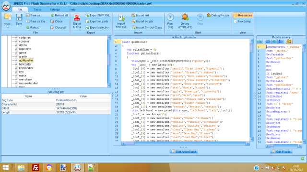The height and width of the screenshot is (172, 307).
Task: Select guiHandler tree item
Action: [26, 61]
